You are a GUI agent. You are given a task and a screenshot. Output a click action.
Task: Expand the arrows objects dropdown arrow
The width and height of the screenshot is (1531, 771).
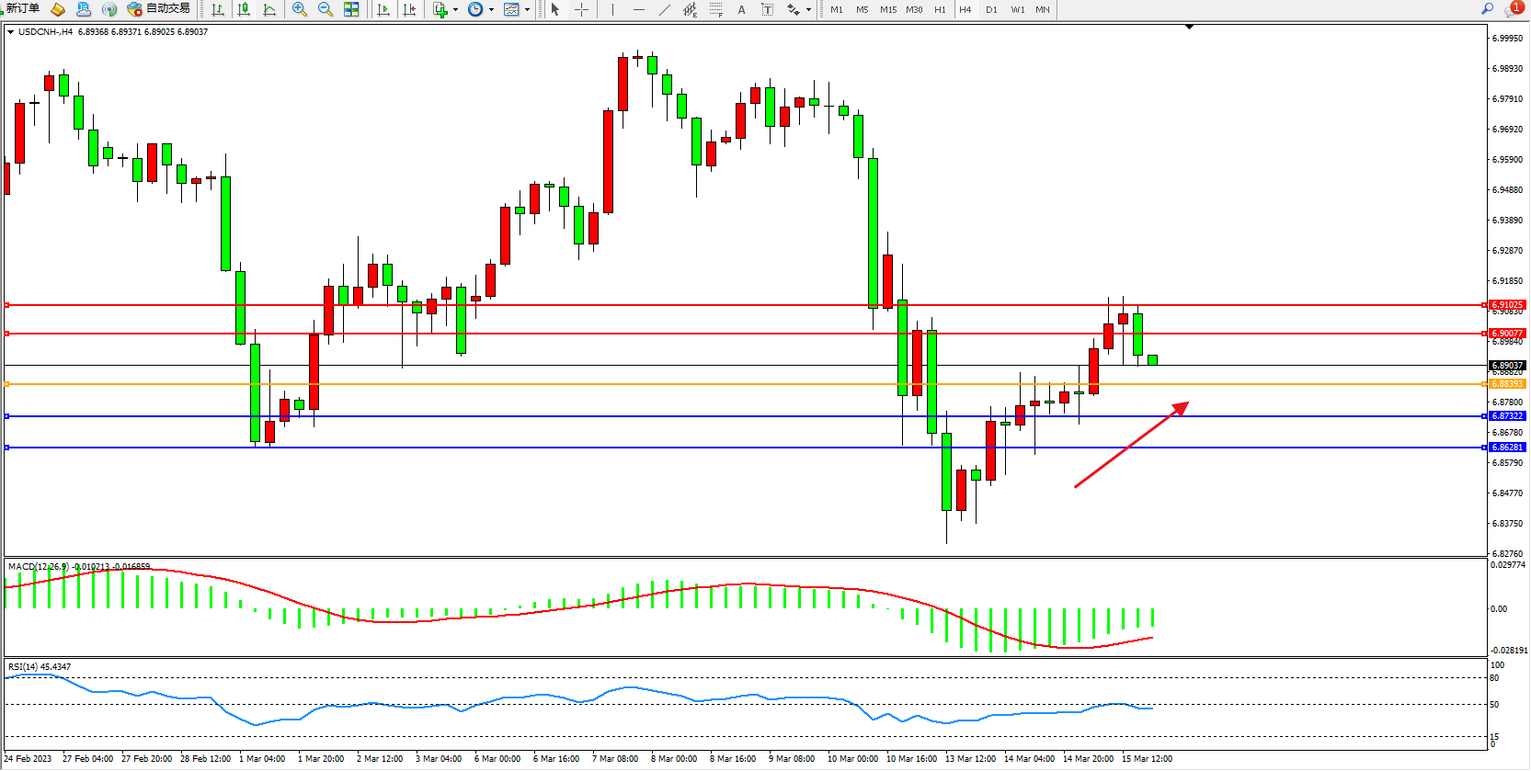(x=808, y=9)
